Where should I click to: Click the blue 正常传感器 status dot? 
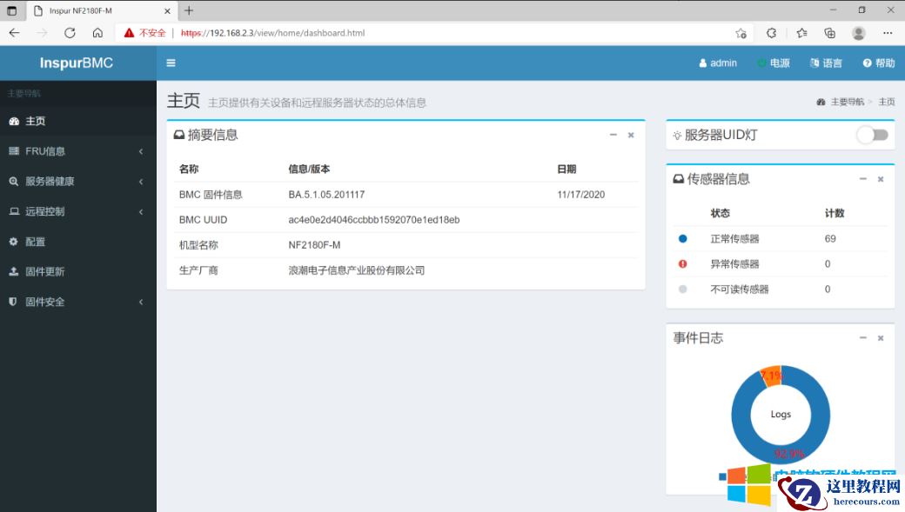click(681, 237)
